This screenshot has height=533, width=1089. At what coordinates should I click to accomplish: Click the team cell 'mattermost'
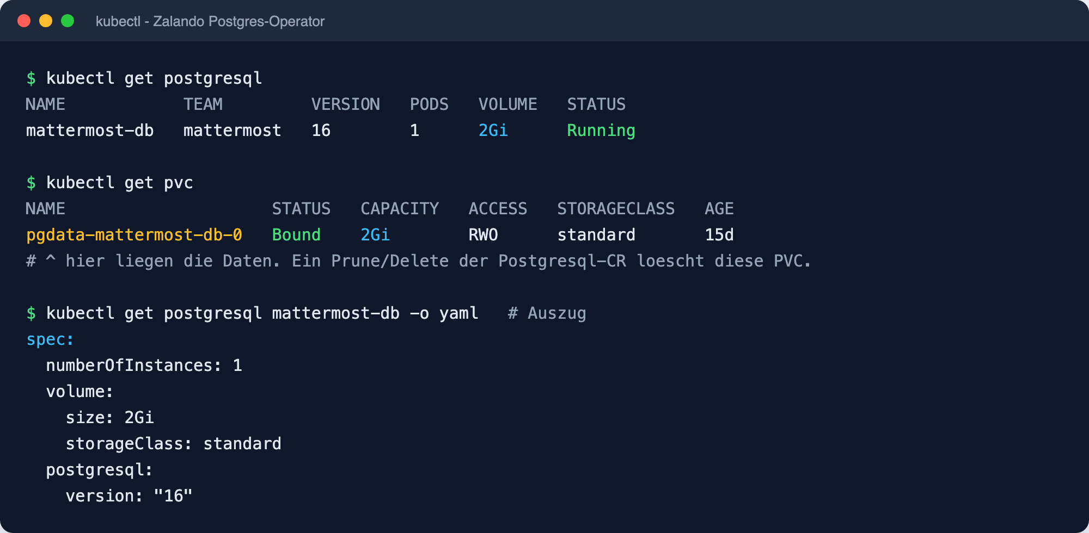[233, 131]
